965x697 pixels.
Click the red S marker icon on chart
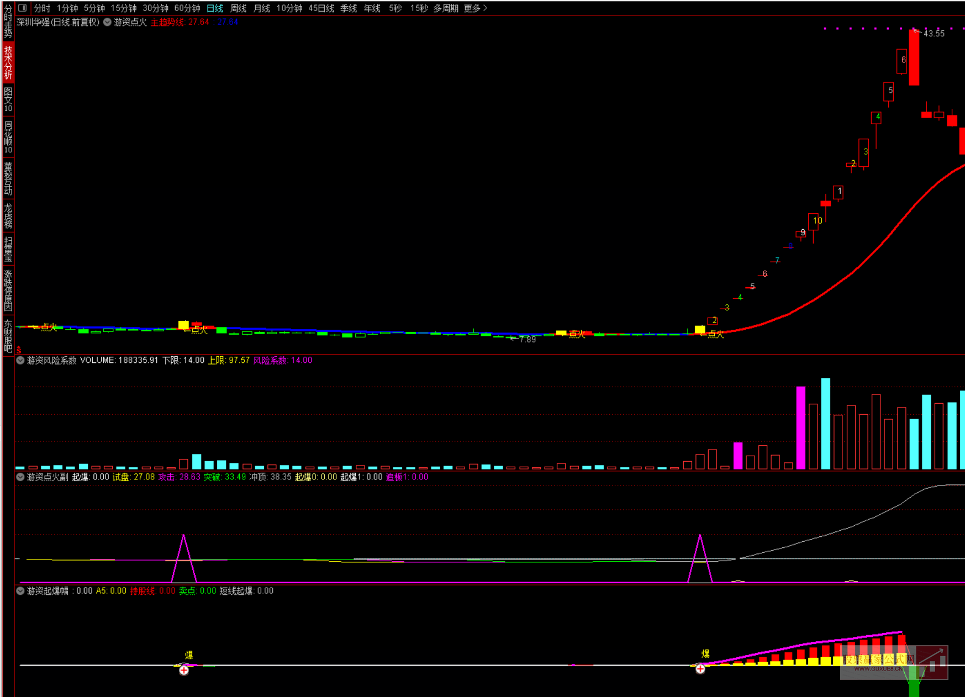(19, 350)
